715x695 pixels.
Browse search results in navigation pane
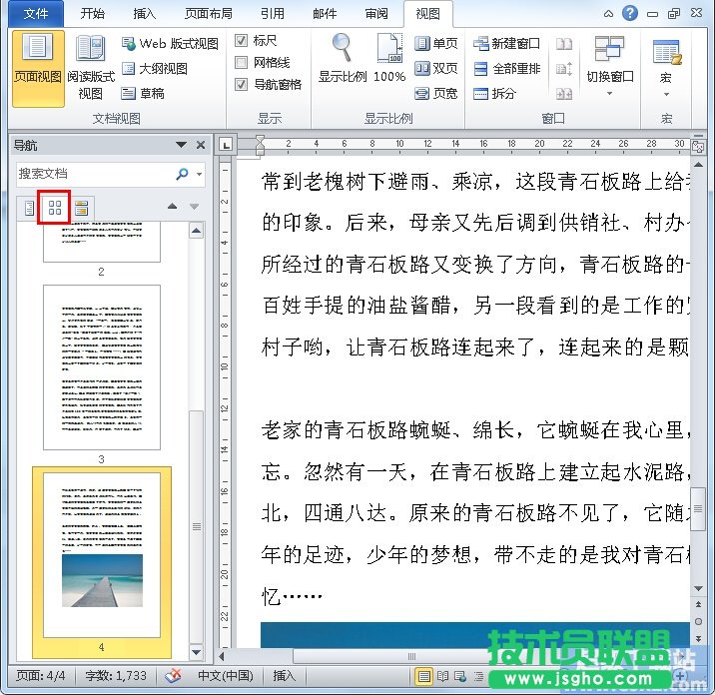(80, 208)
